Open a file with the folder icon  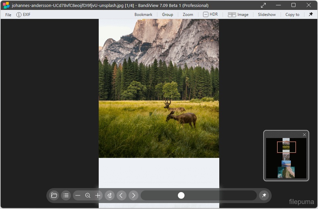(x=54, y=195)
